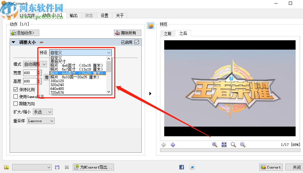The width and height of the screenshot is (303, 173).
Task: Click the preview scroll bar below toolbar
Action: [230, 150]
